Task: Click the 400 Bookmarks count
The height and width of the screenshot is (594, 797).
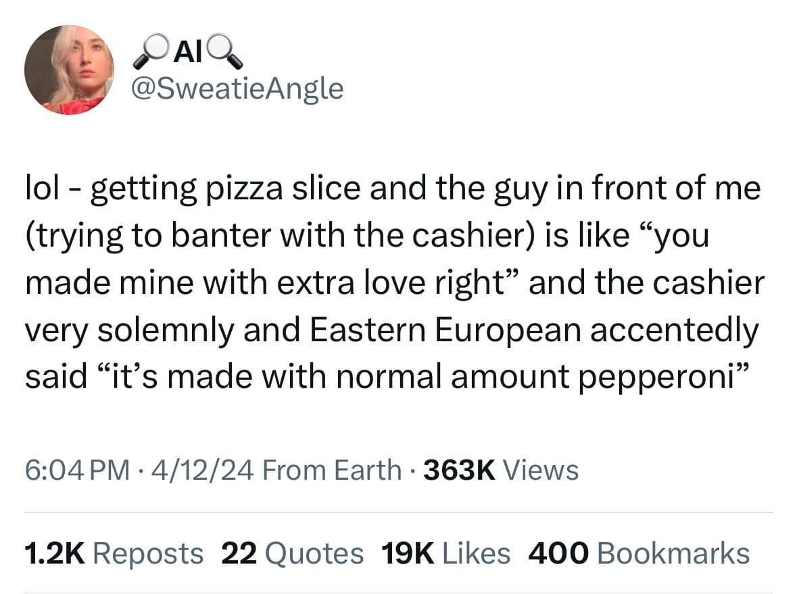Action: (x=639, y=553)
